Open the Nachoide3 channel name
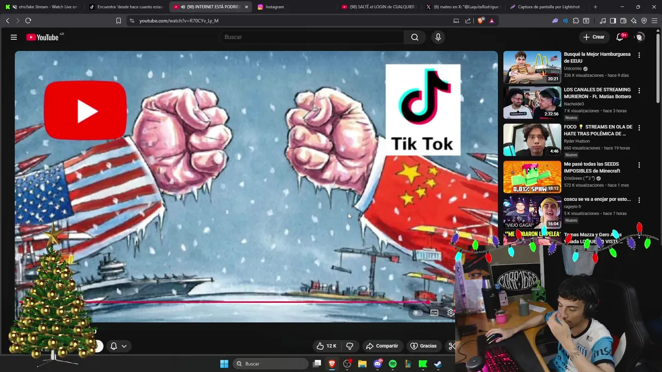662x372 pixels. coord(574,104)
